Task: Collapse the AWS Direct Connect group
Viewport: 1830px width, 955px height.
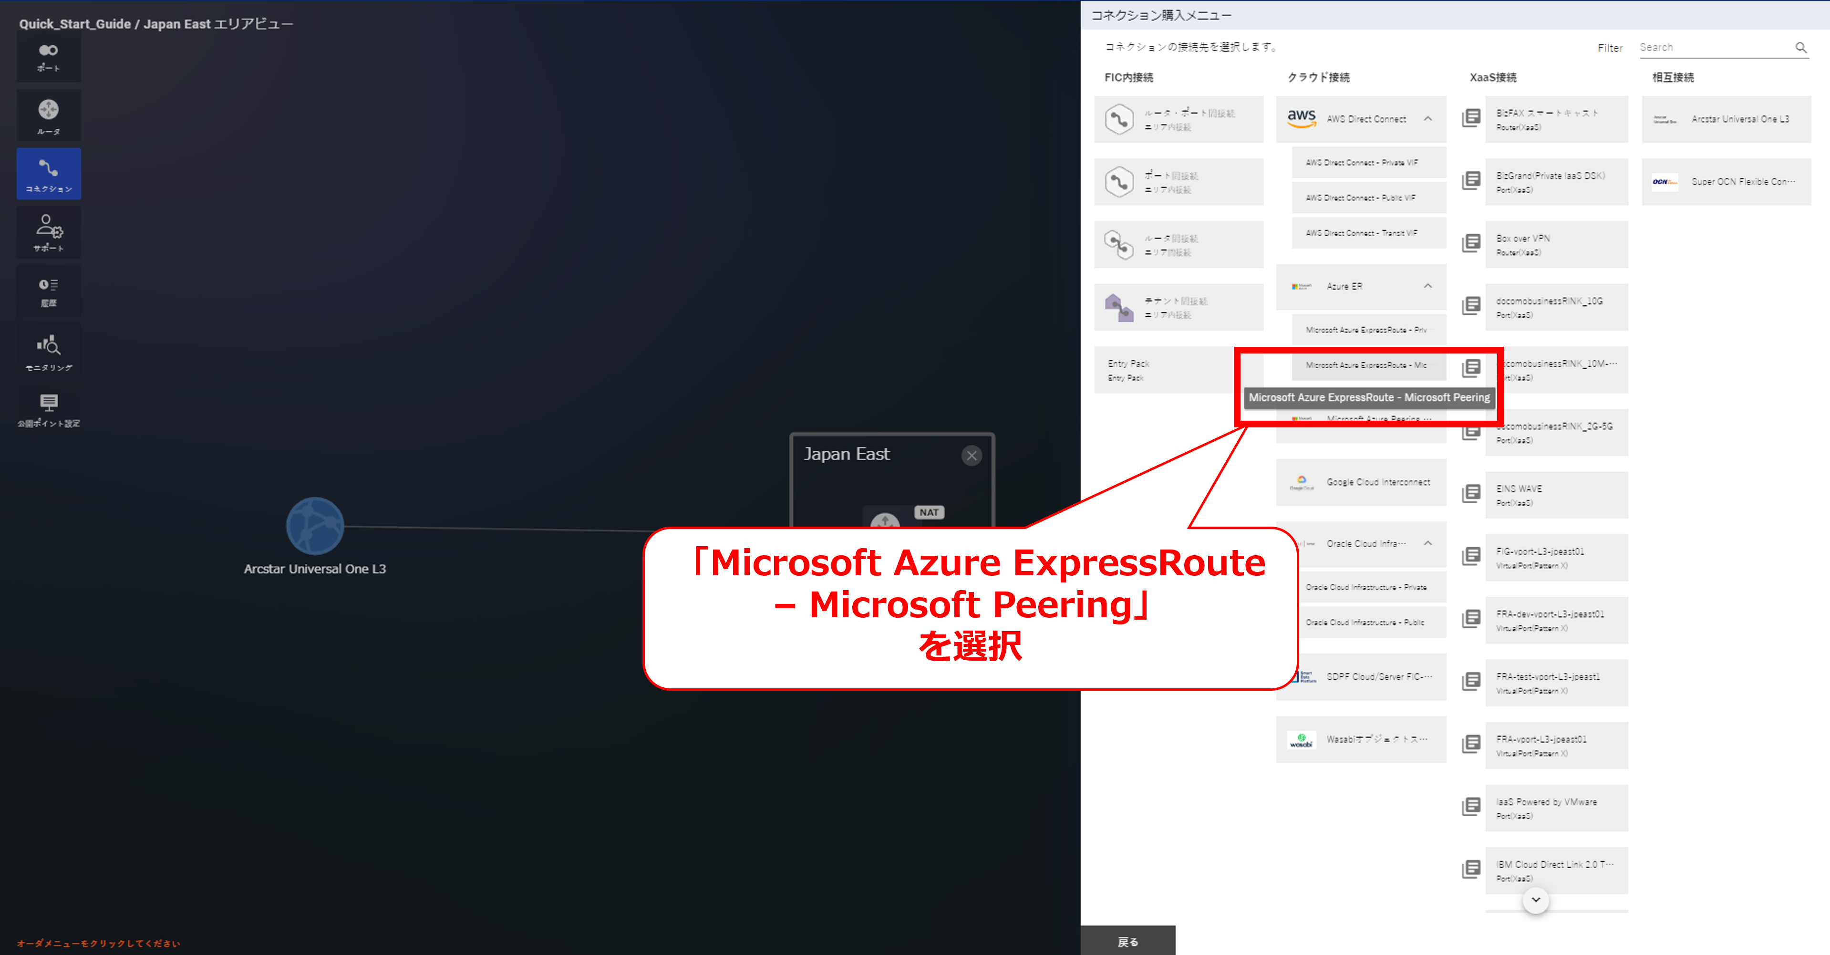Action: (x=1427, y=119)
